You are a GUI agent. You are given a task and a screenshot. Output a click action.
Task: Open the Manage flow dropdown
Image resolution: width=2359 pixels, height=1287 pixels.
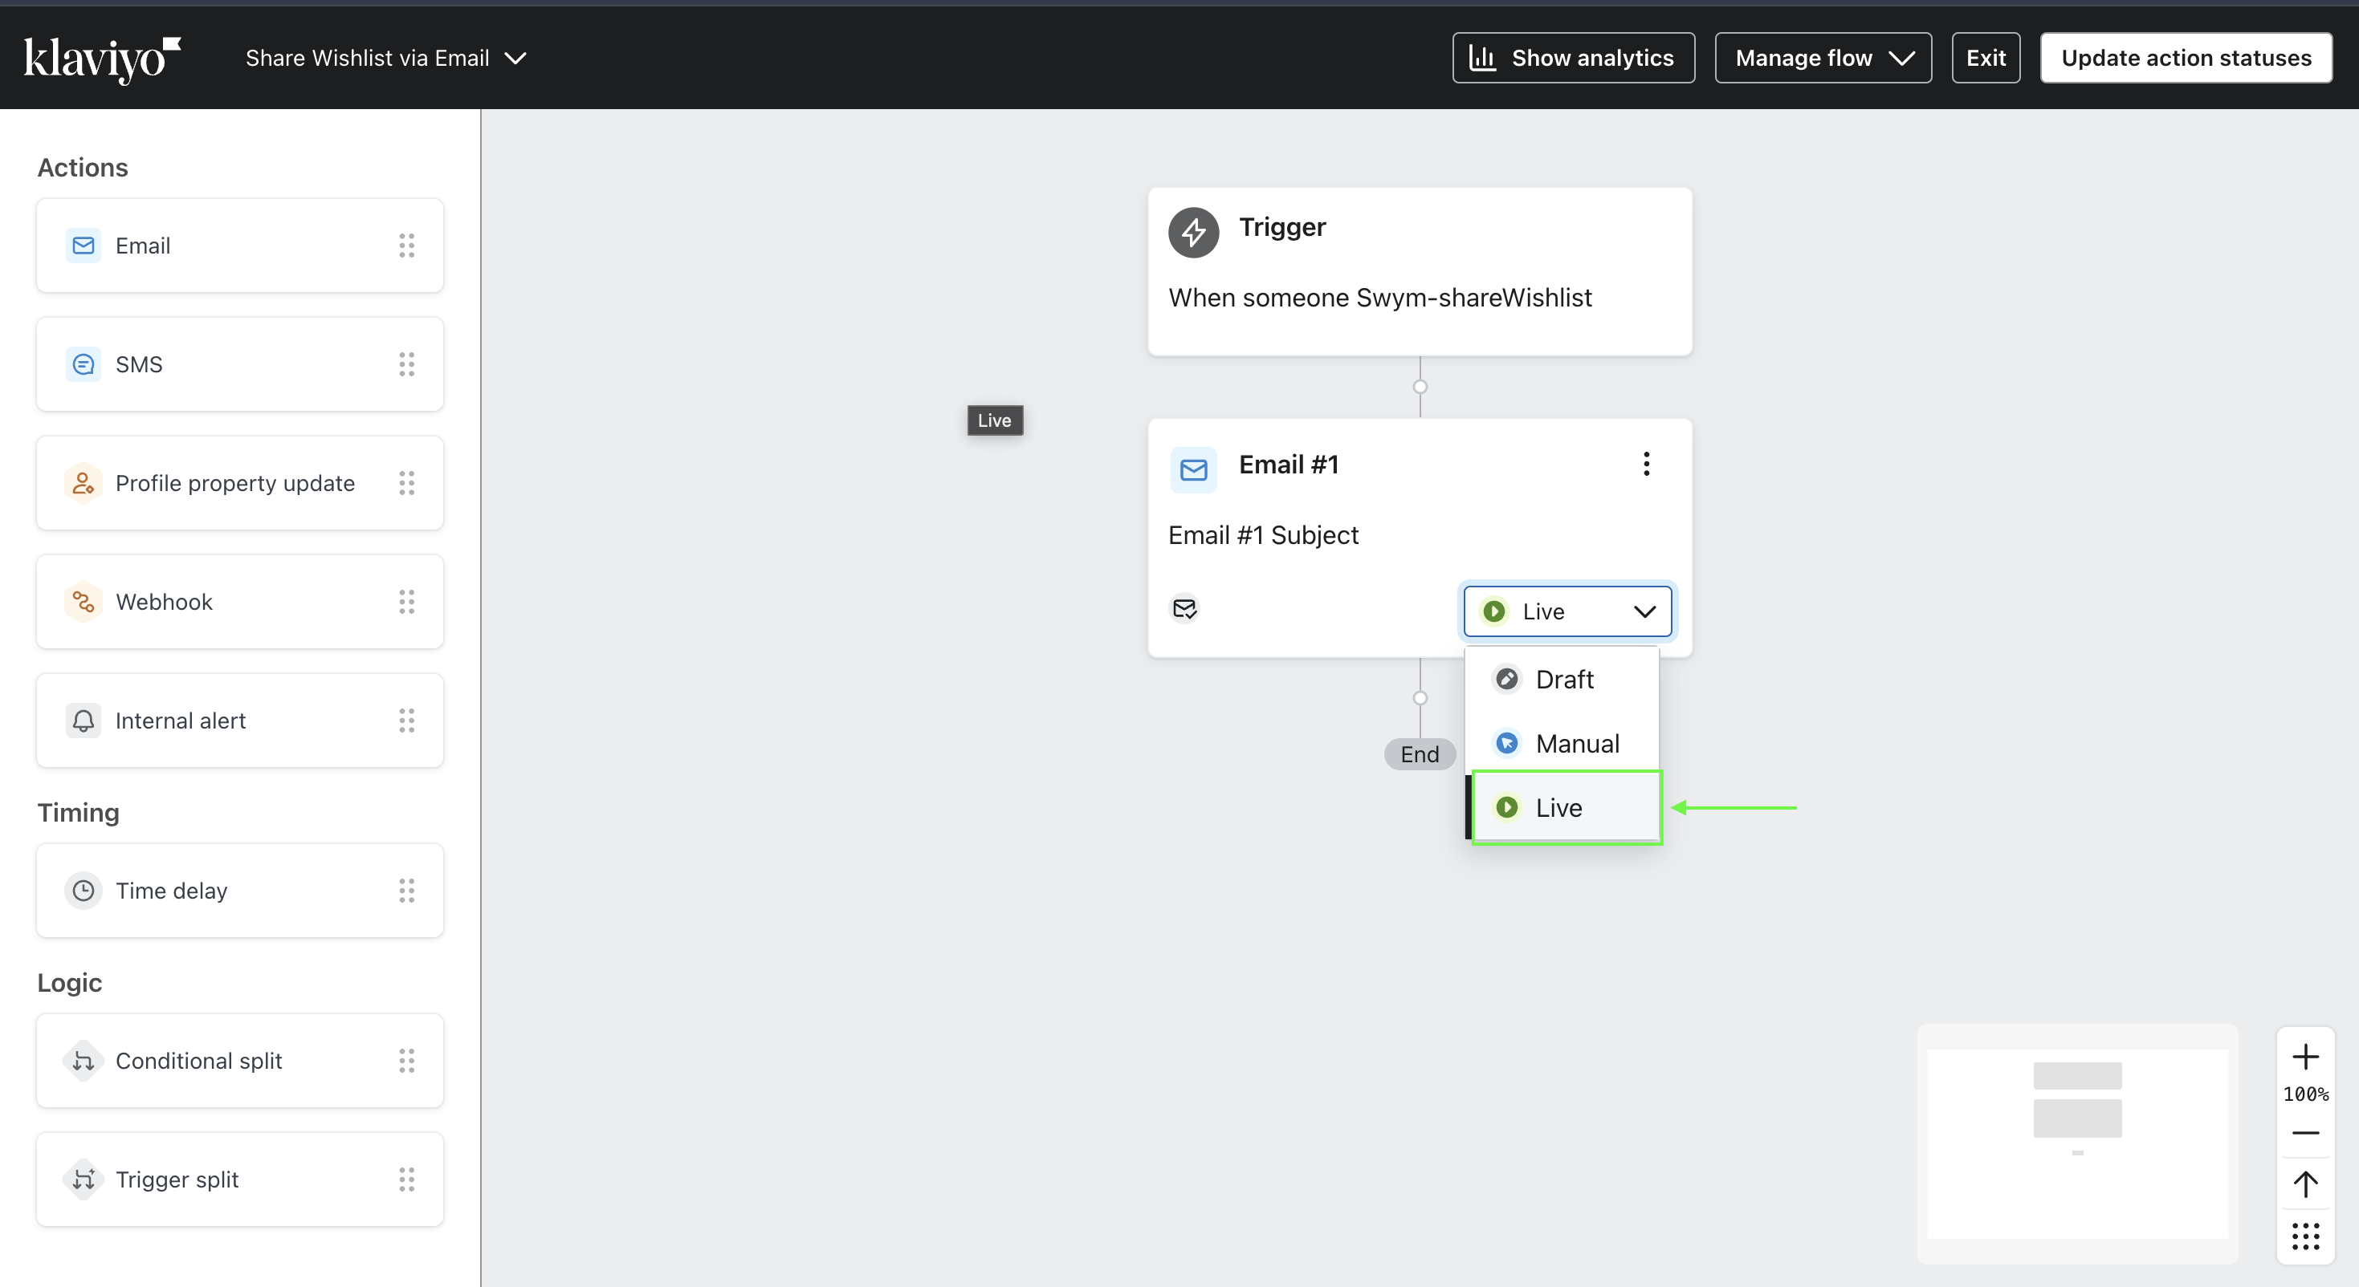1823,58
